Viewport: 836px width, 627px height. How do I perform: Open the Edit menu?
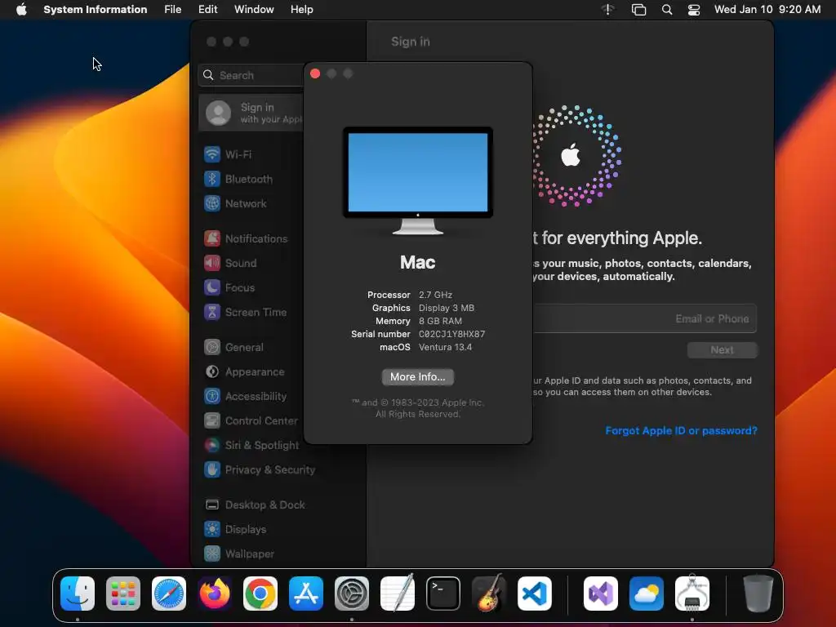pyautogui.click(x=208, y=10)
